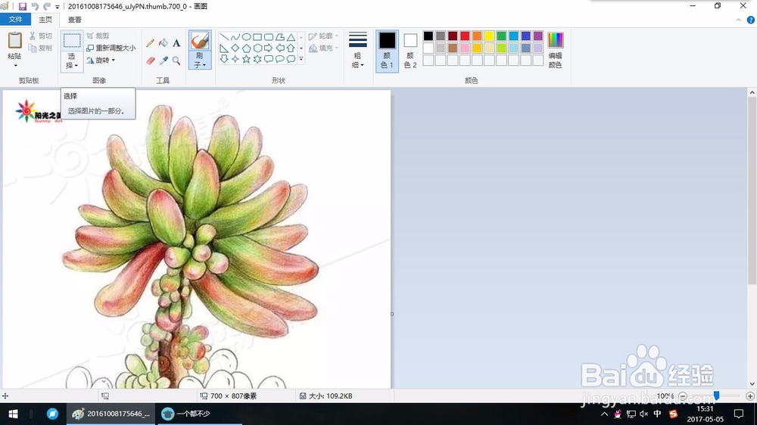The image size is (757, 425).
Task: Click the volume muted tray icon
Action: (x=643, y=414)
